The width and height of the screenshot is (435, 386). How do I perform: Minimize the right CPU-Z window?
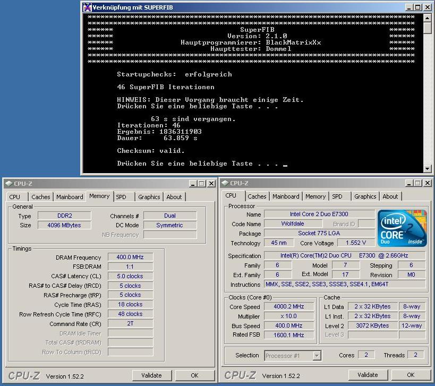coord(409,183)
